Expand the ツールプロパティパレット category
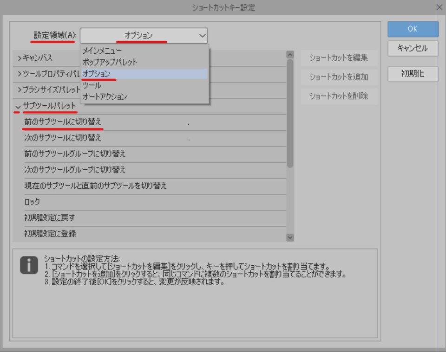 20,74
